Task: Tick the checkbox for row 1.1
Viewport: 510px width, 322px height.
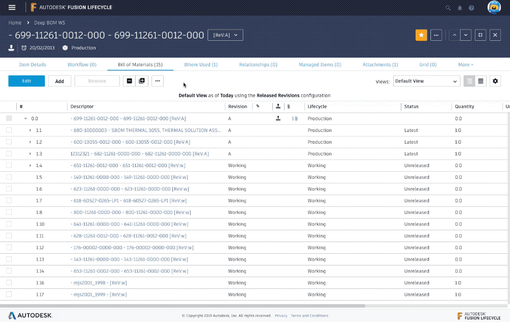Action: pos(9,130)
